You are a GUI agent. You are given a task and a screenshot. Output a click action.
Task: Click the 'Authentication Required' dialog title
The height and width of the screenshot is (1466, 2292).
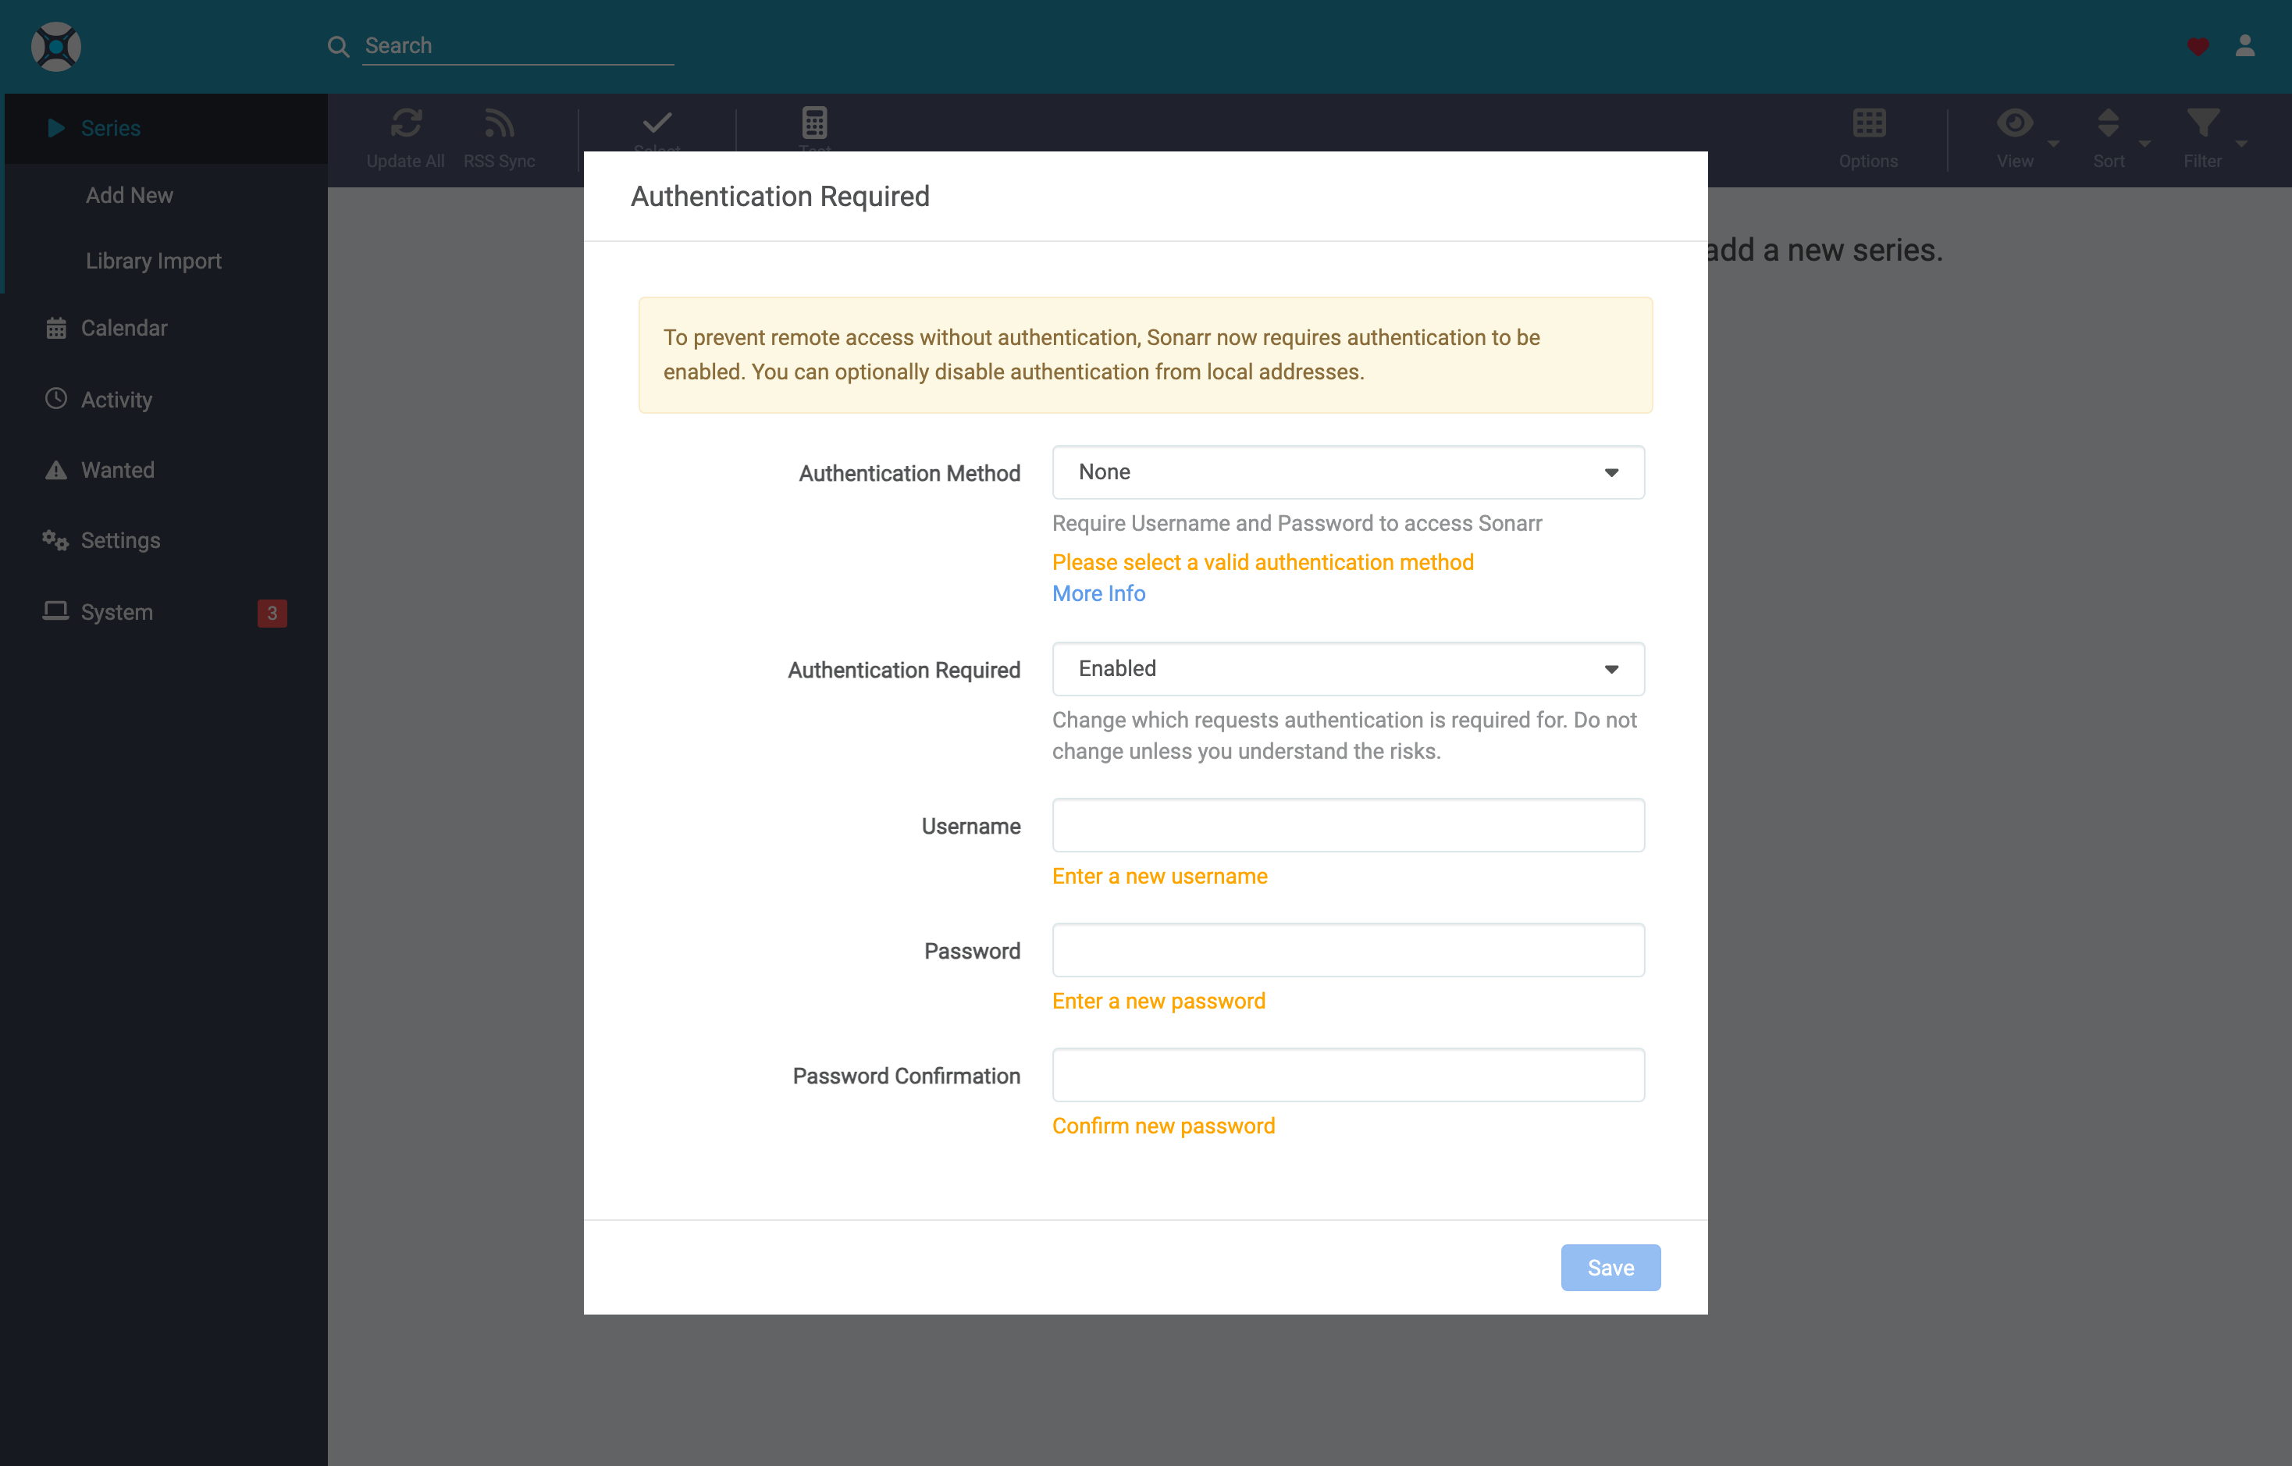click(780, 196)
